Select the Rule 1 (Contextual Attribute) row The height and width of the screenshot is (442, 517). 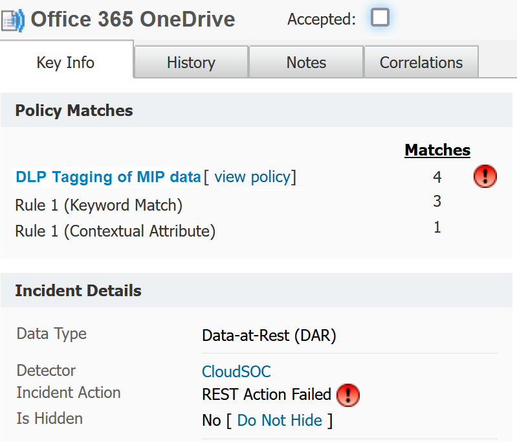115,231
